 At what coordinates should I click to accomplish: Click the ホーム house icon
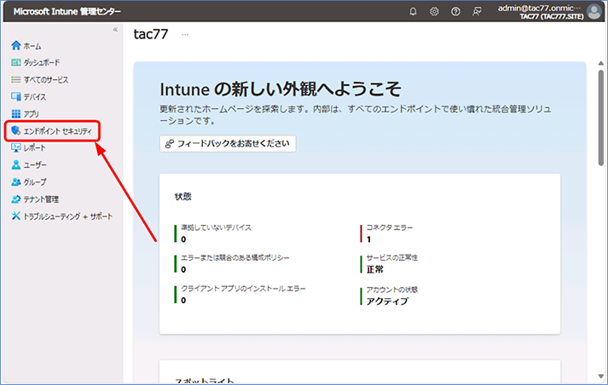click(x=16, y=46)
